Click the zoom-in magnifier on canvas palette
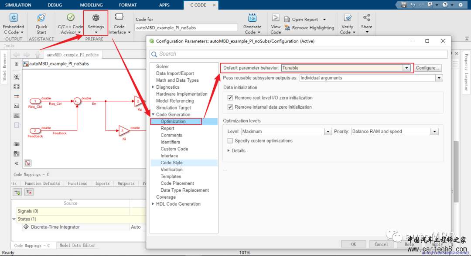Screen dimensions: 471x256 (17, 77)
